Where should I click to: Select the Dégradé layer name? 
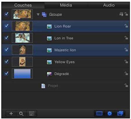[62, 74]
